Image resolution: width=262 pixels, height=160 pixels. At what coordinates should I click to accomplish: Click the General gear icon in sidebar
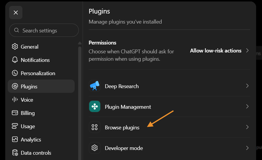click(x=15, y=47)
